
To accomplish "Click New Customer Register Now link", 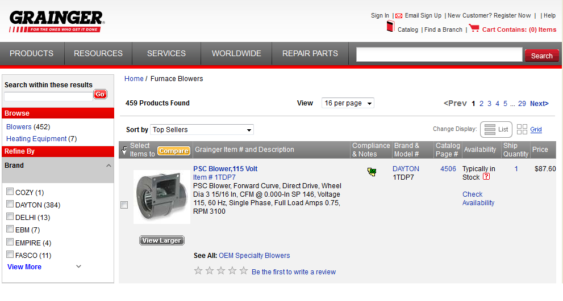I will tap(489, 15).
